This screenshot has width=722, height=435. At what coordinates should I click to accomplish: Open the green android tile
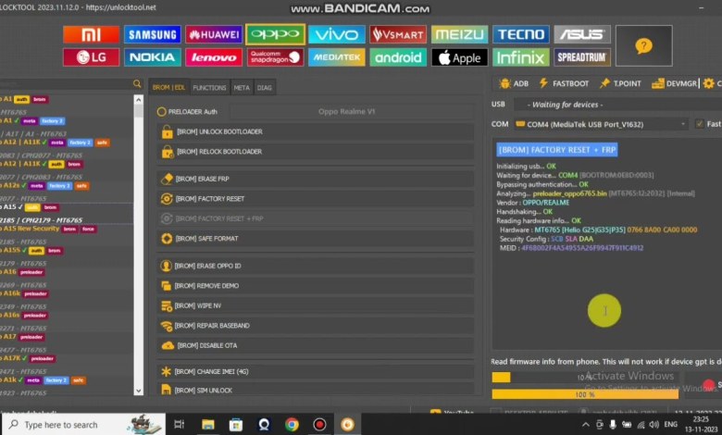398,57
